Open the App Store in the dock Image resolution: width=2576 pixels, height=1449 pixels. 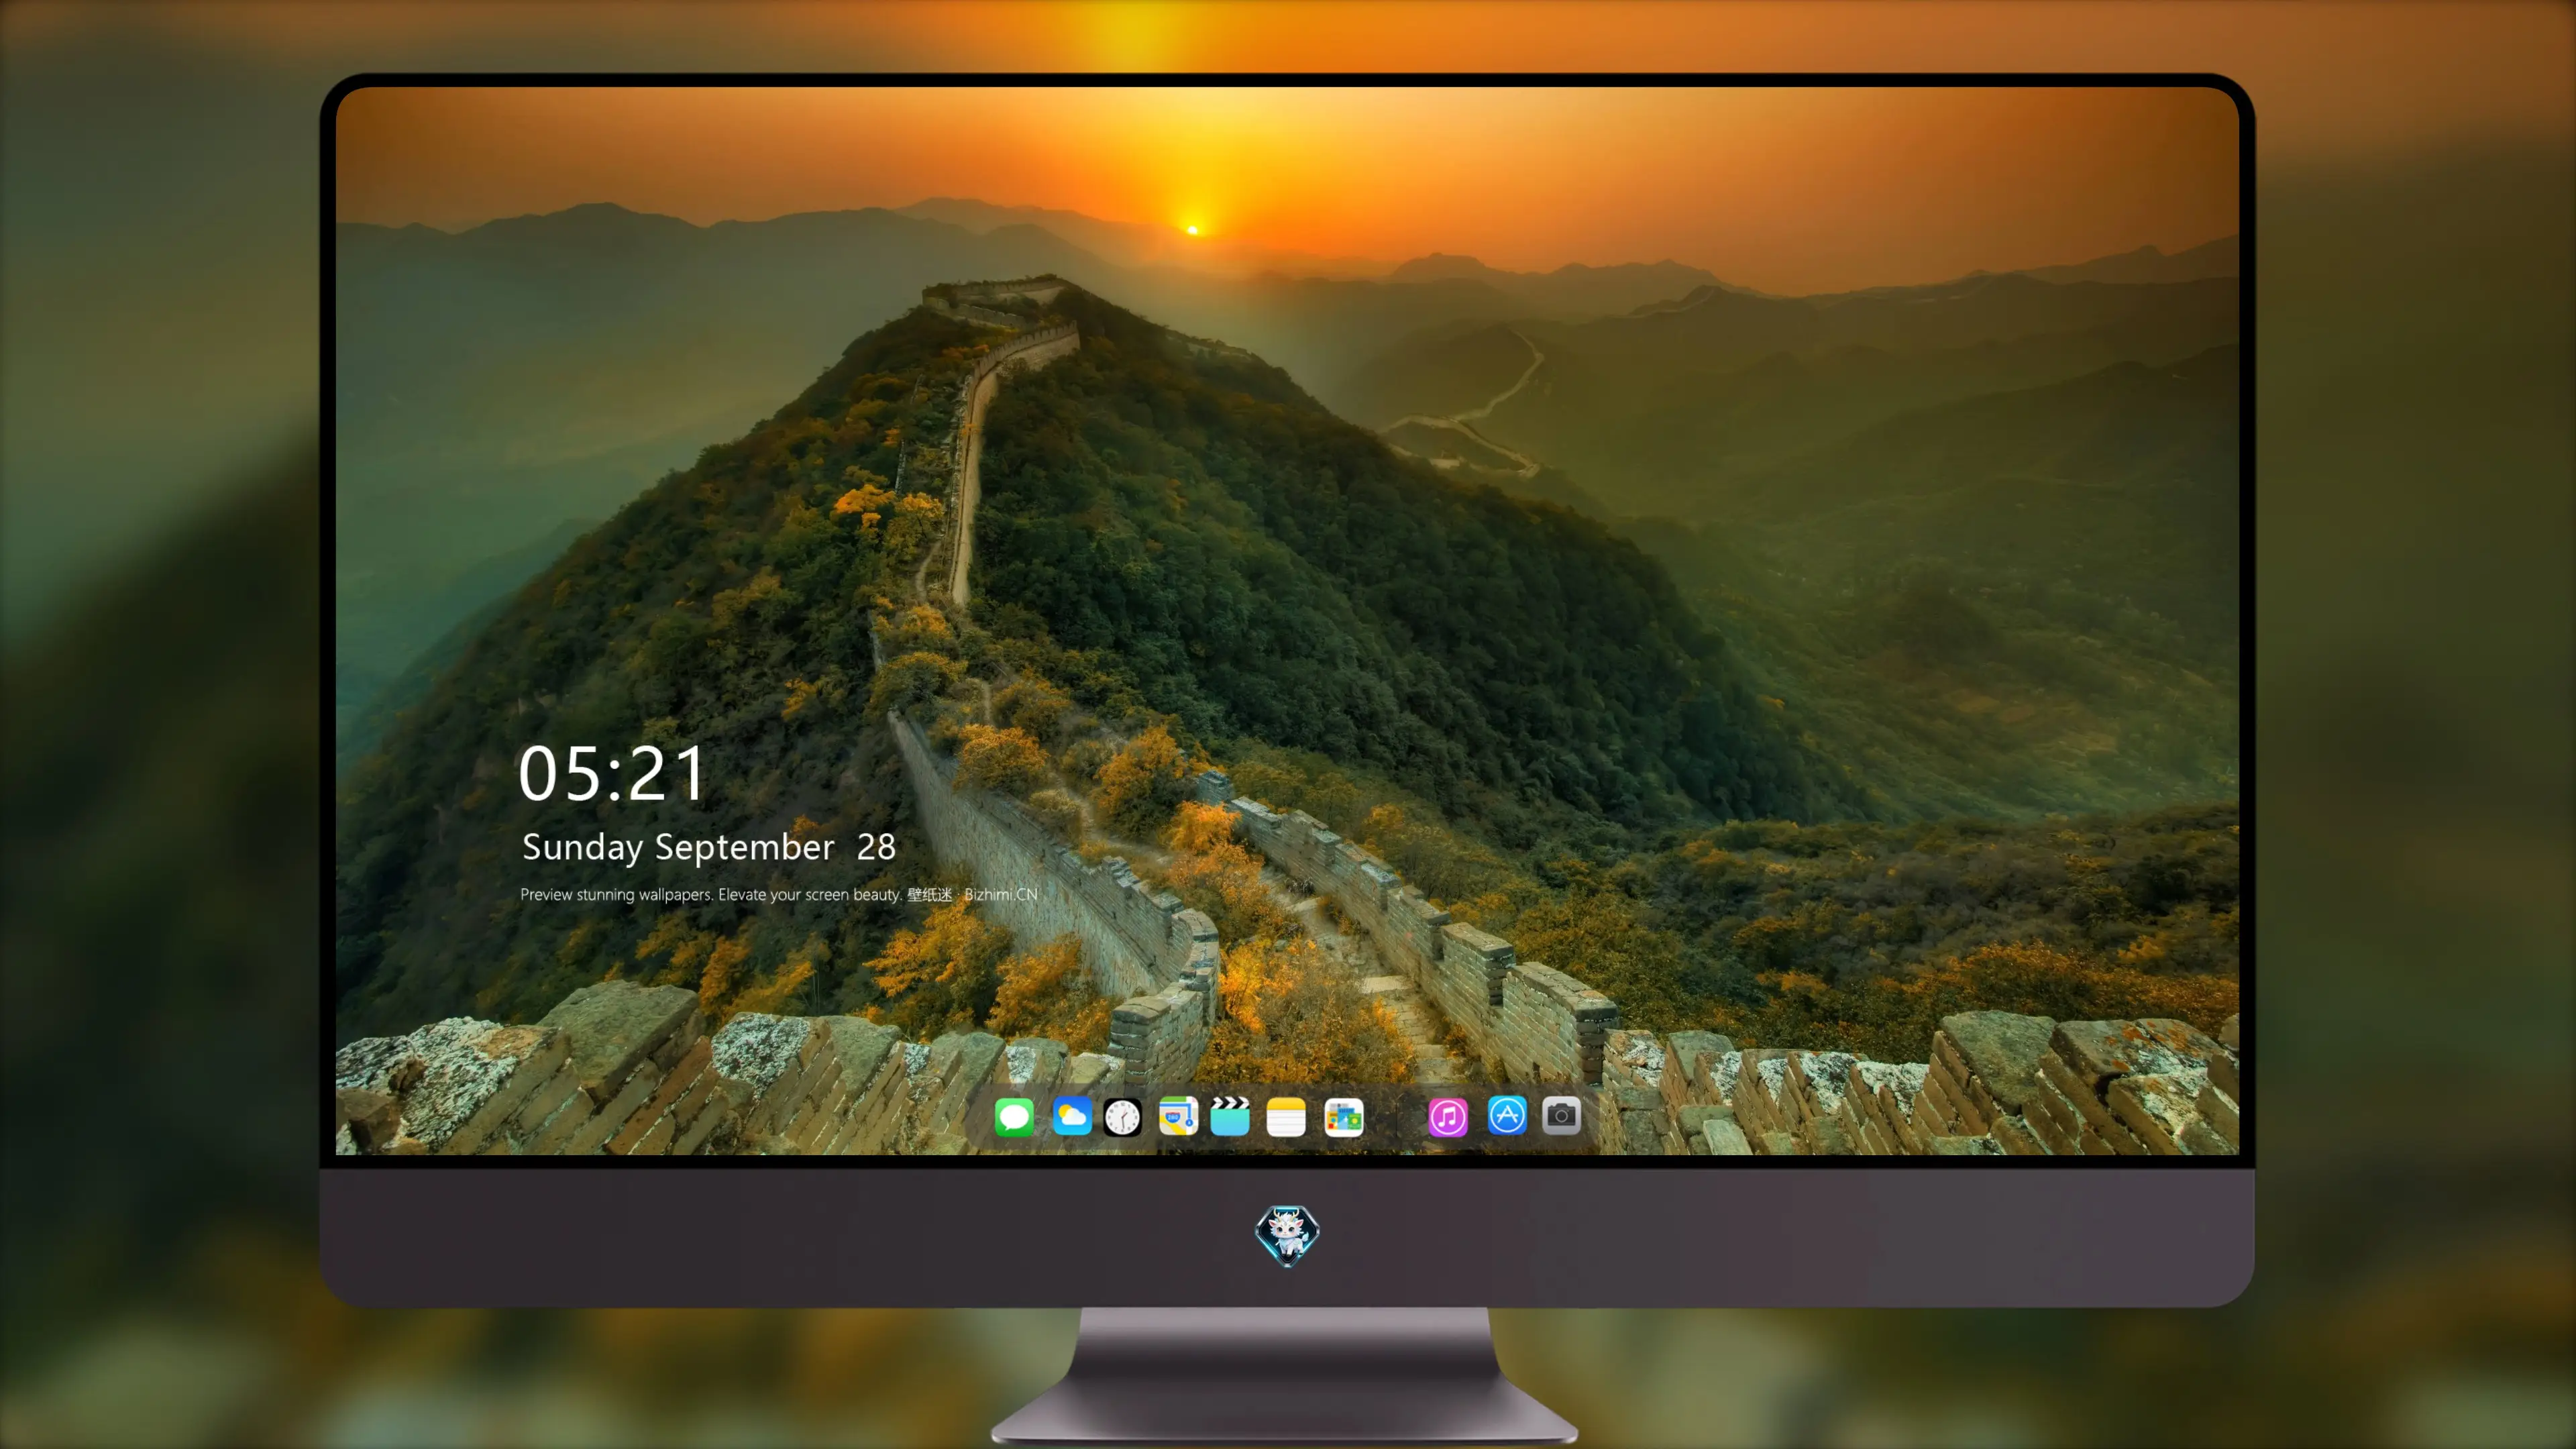[1506, 1115]
